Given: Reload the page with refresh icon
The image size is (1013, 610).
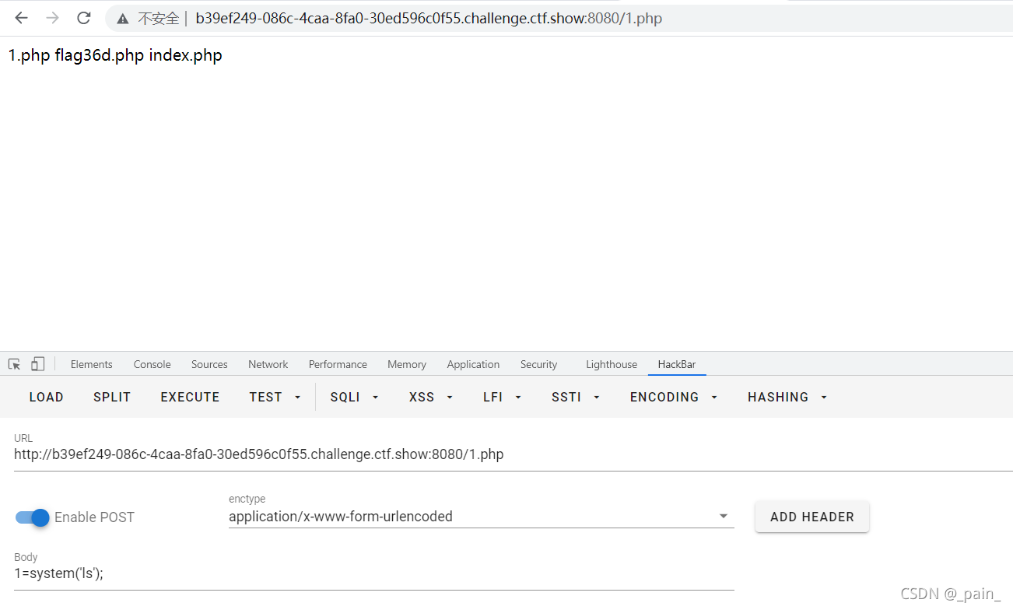Looking at the screenshot, I should click(83, 18).
